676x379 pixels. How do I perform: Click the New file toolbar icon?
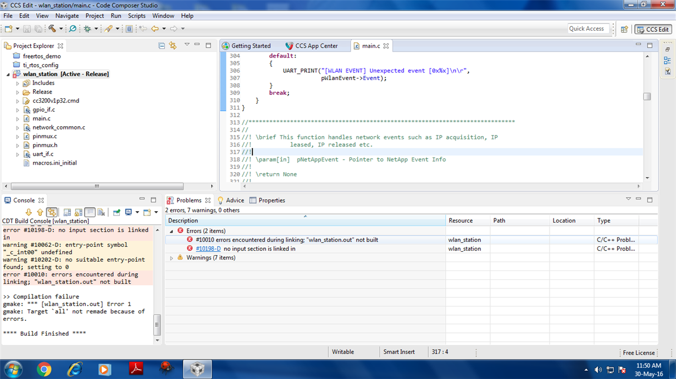[8, 29]
